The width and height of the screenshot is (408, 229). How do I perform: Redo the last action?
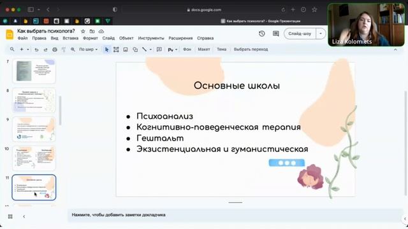(x=45, y=50)
